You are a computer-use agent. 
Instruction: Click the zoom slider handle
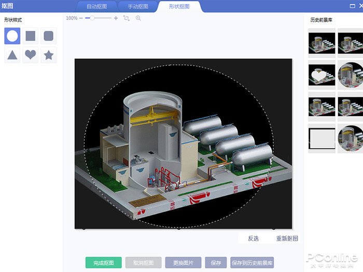(92, 18)
